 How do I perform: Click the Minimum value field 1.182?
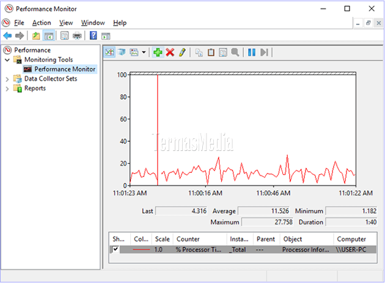[351, 211]
